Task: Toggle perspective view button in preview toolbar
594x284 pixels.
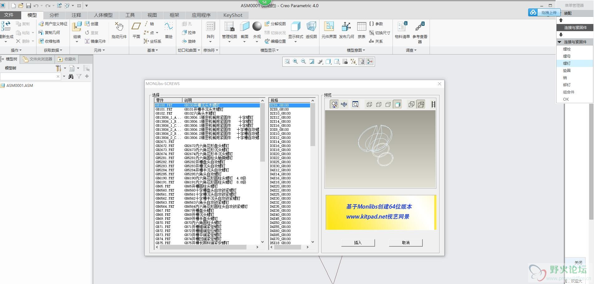Action: (421, 104)
